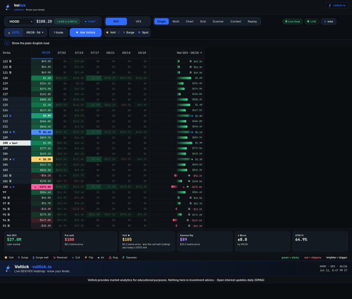The image size is (352, 299).
Task: Open the Gamma flip $89 summary card
Action: point(205,241)
